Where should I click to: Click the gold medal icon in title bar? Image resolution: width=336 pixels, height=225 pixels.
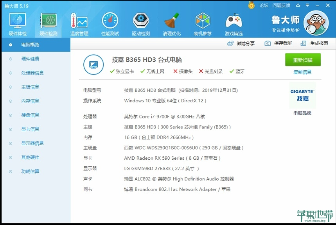coord(251,5)
